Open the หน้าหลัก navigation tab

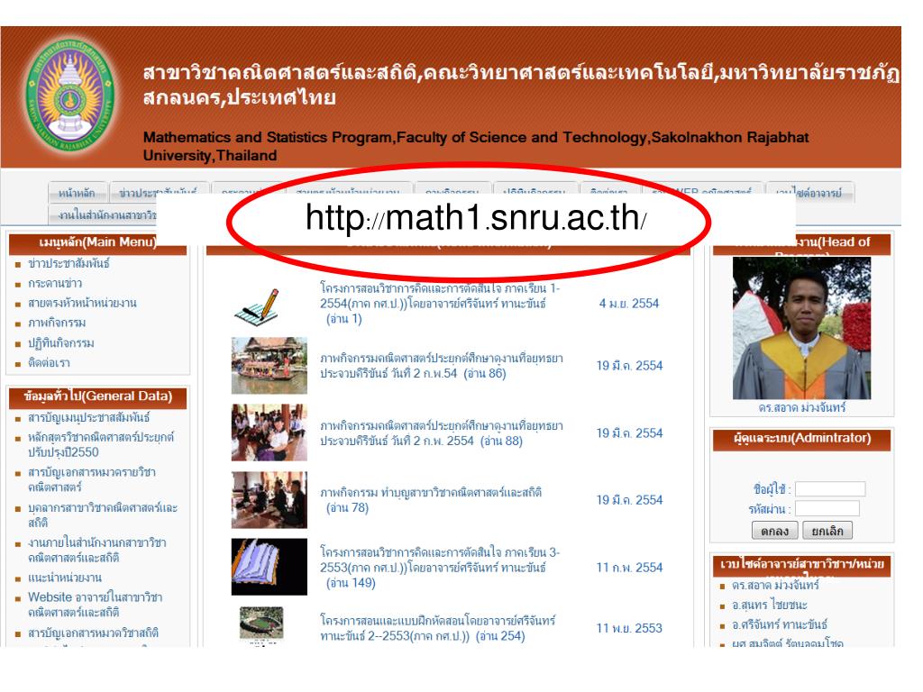[x=78, y=193]
